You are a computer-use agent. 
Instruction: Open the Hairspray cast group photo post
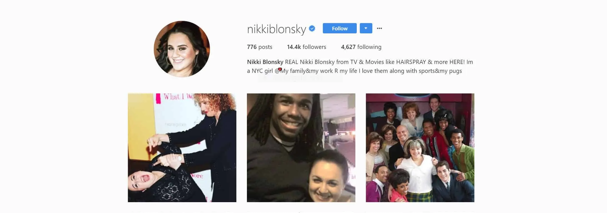[420, 148]
